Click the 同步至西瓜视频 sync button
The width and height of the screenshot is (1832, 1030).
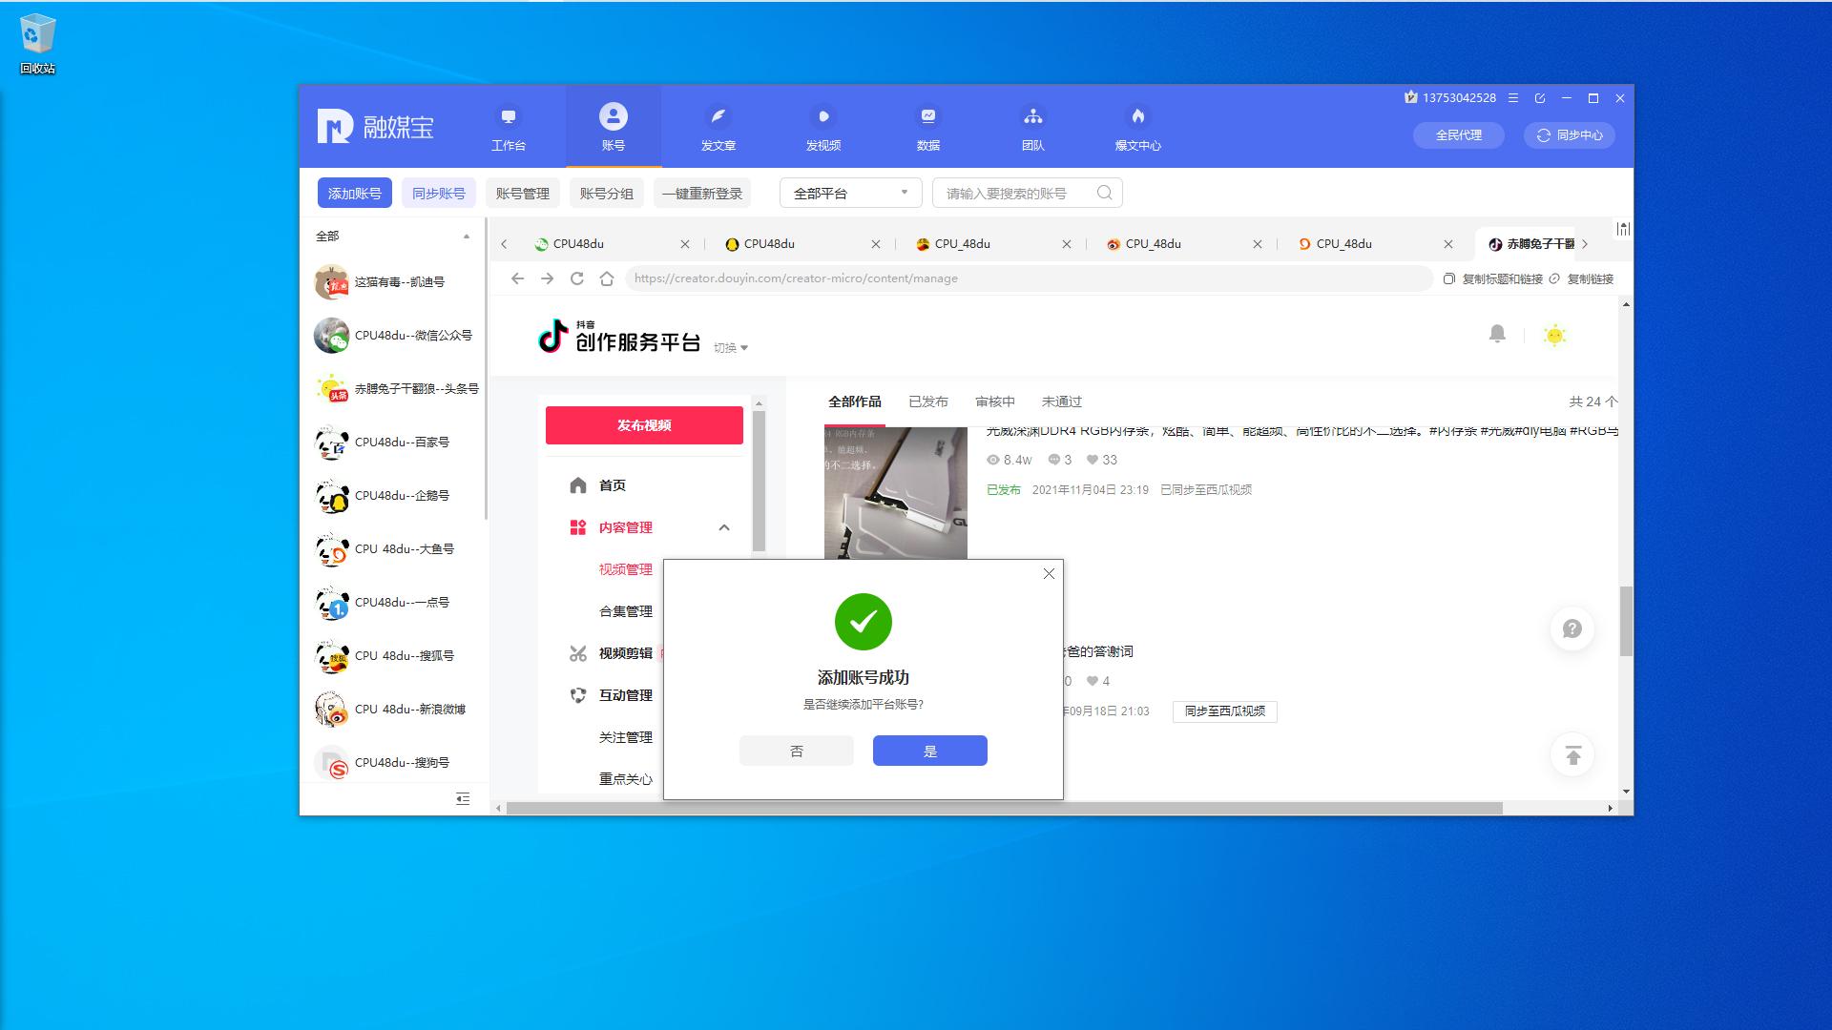click(1224, 711)
